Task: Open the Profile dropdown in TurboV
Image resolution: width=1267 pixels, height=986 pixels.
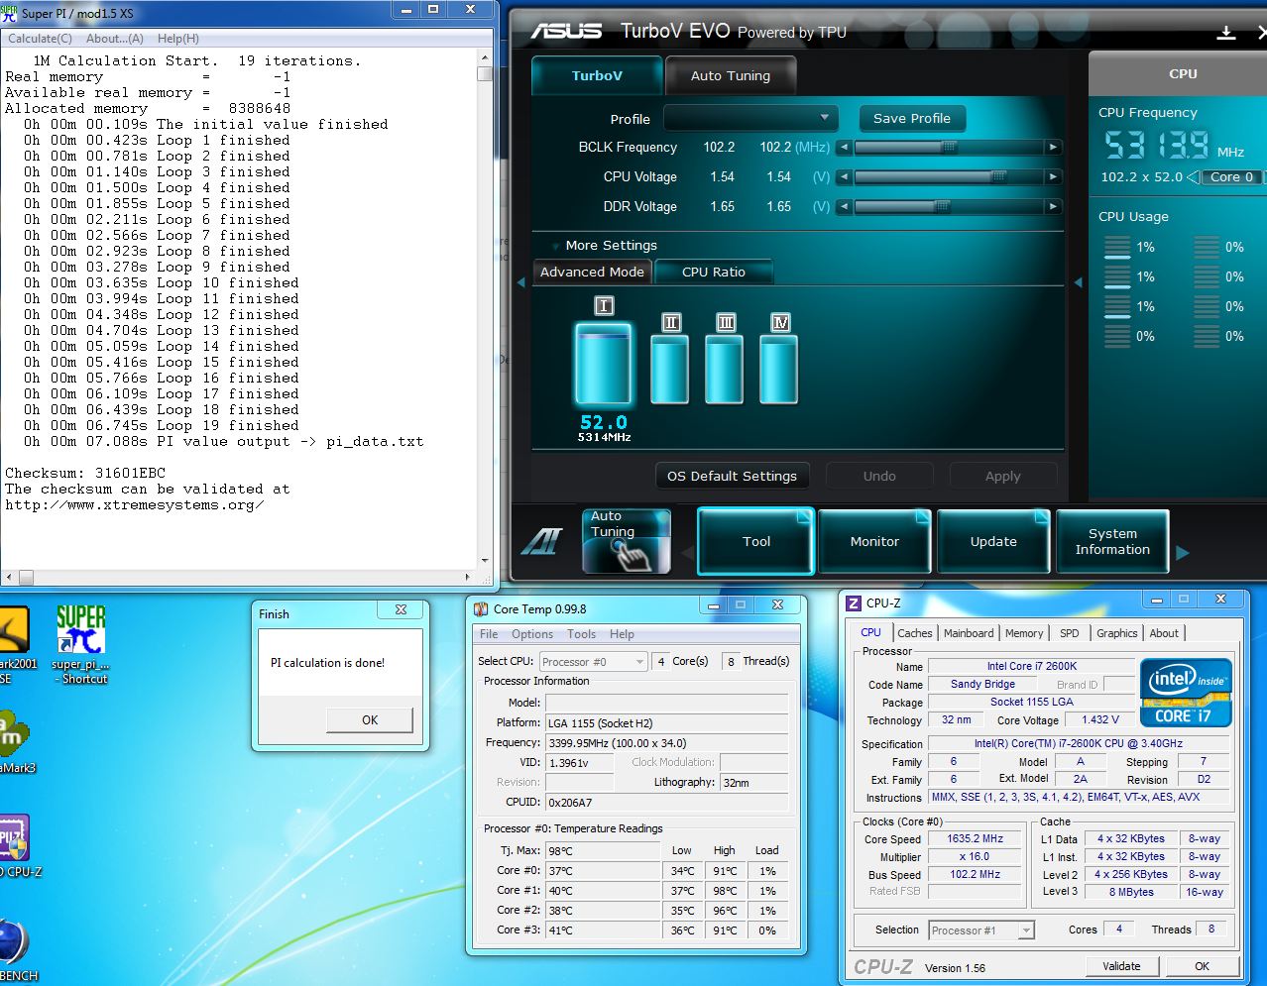Action: [750, 118]
